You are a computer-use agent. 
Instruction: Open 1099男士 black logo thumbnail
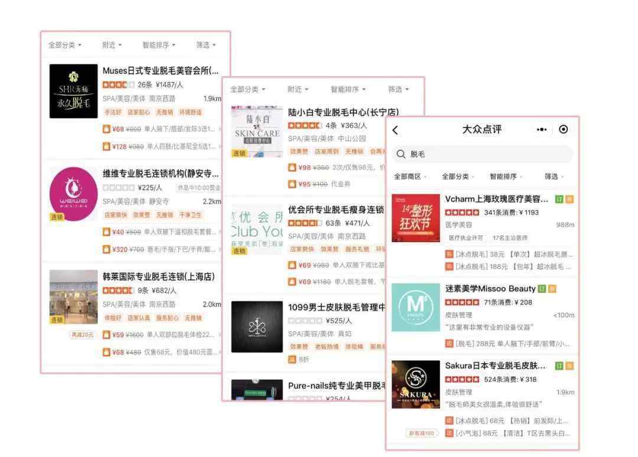click(257, 327)
